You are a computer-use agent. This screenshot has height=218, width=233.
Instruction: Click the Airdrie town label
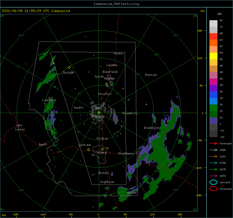pos(102,138)
